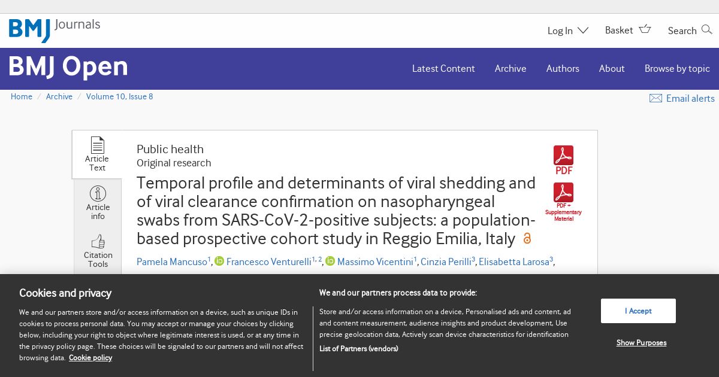Click the open access lock icon
Image resolution: width=719 pixels, height=377 pixels.
pos(527,238)
